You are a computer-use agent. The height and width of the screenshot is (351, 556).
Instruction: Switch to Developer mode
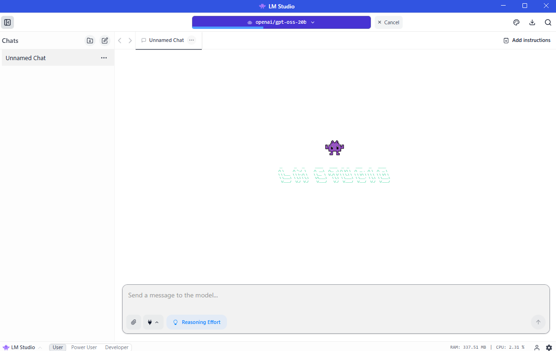pos(117,347)
